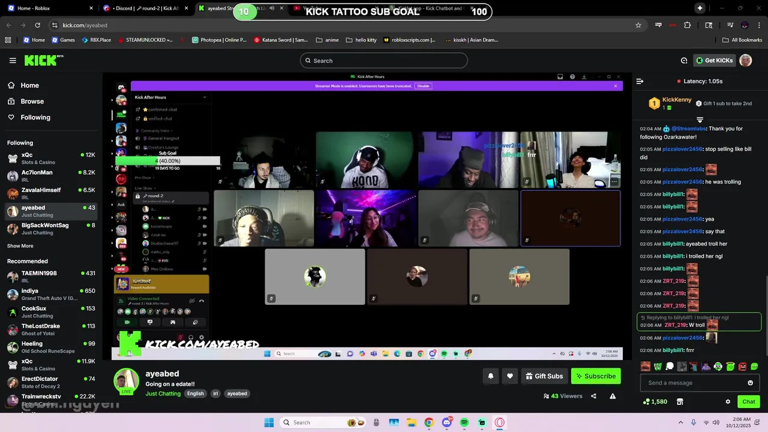Screen dimensions: 768x432
Task: Click the Gift Subs button
Action: click(x=544, y=376)
